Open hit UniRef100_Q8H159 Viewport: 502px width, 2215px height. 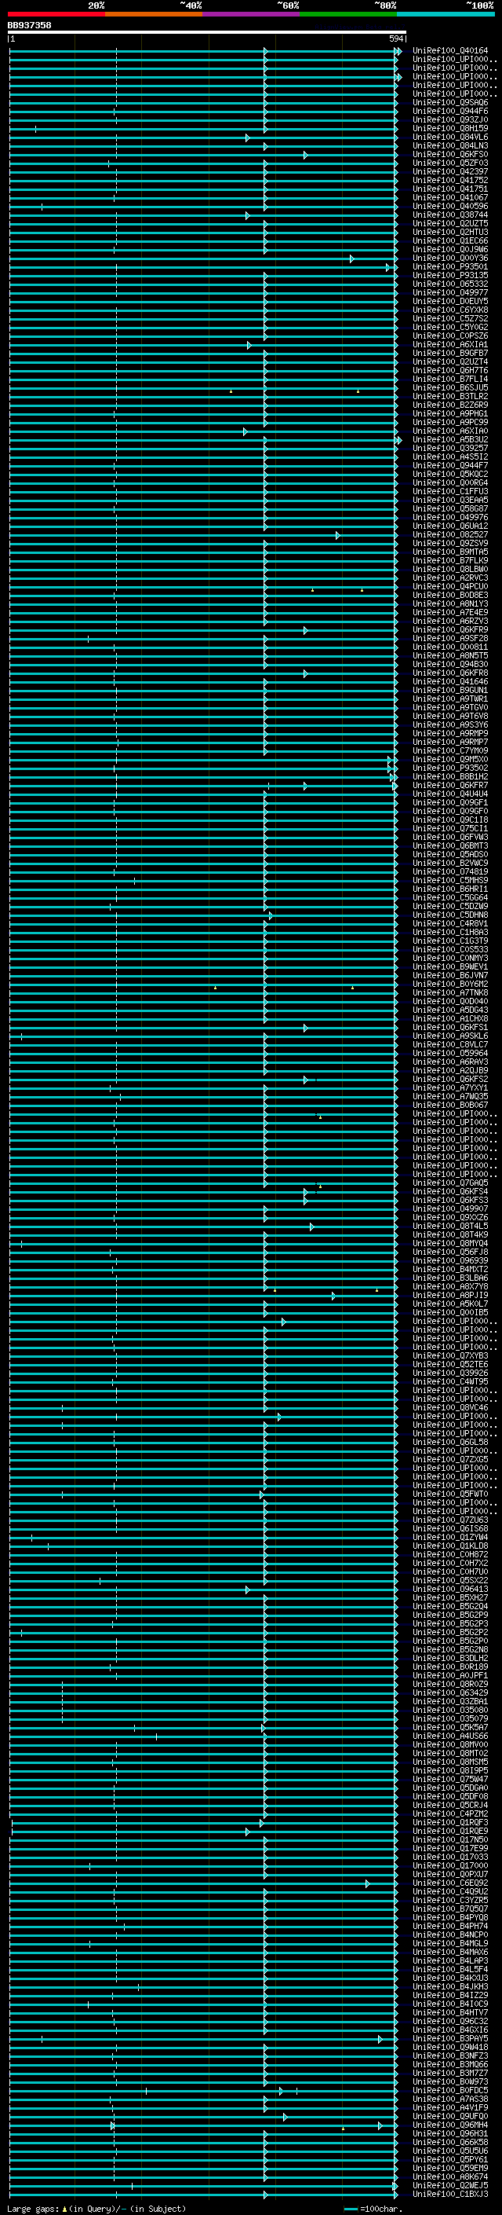point(450,128)
